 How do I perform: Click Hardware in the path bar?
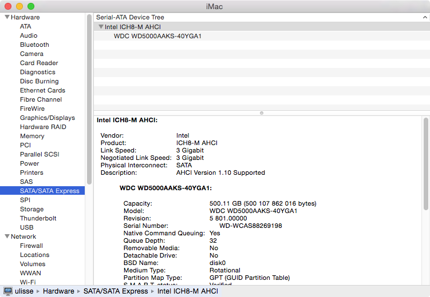pos(58,291)
